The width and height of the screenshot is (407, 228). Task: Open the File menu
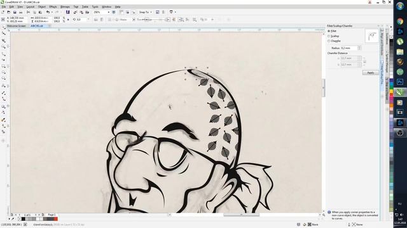click(4, 7)
